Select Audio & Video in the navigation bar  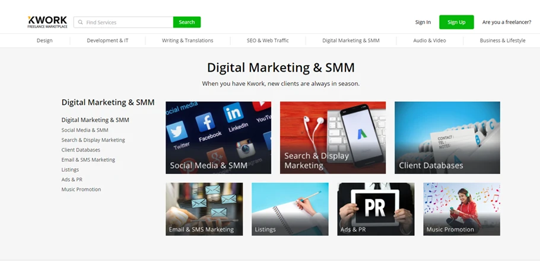point(430,40)
